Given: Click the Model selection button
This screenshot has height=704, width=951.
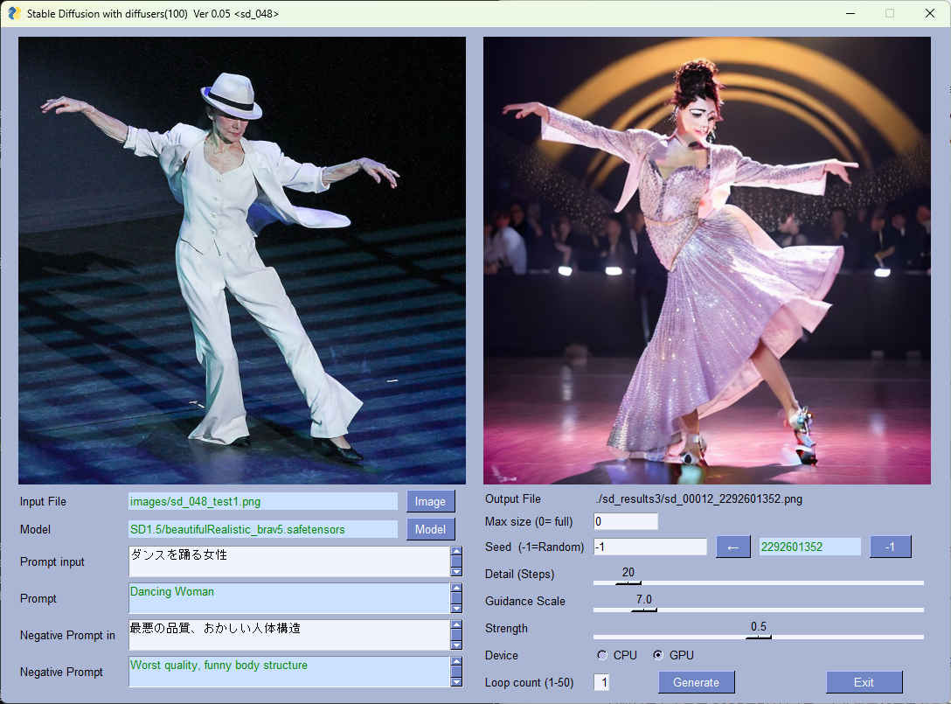Looking at the screenshot, I should 430,530.
